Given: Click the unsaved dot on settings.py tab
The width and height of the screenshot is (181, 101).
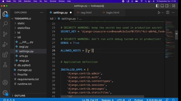Looking at the screenshot, I should click(71, 13).
